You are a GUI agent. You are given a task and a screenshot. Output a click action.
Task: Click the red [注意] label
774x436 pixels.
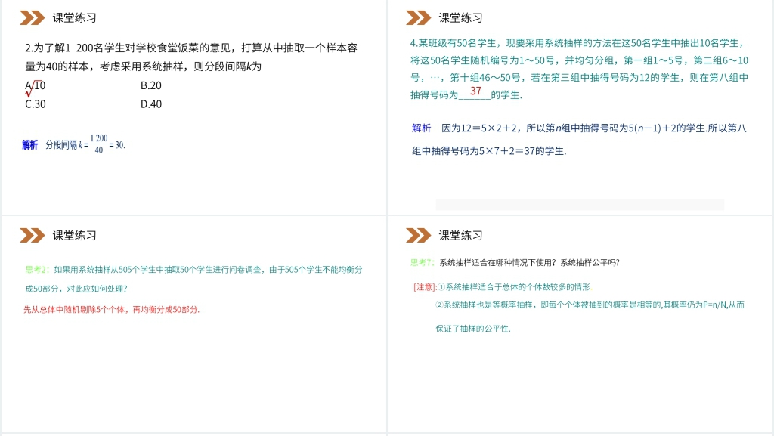[x=425, y=287]
